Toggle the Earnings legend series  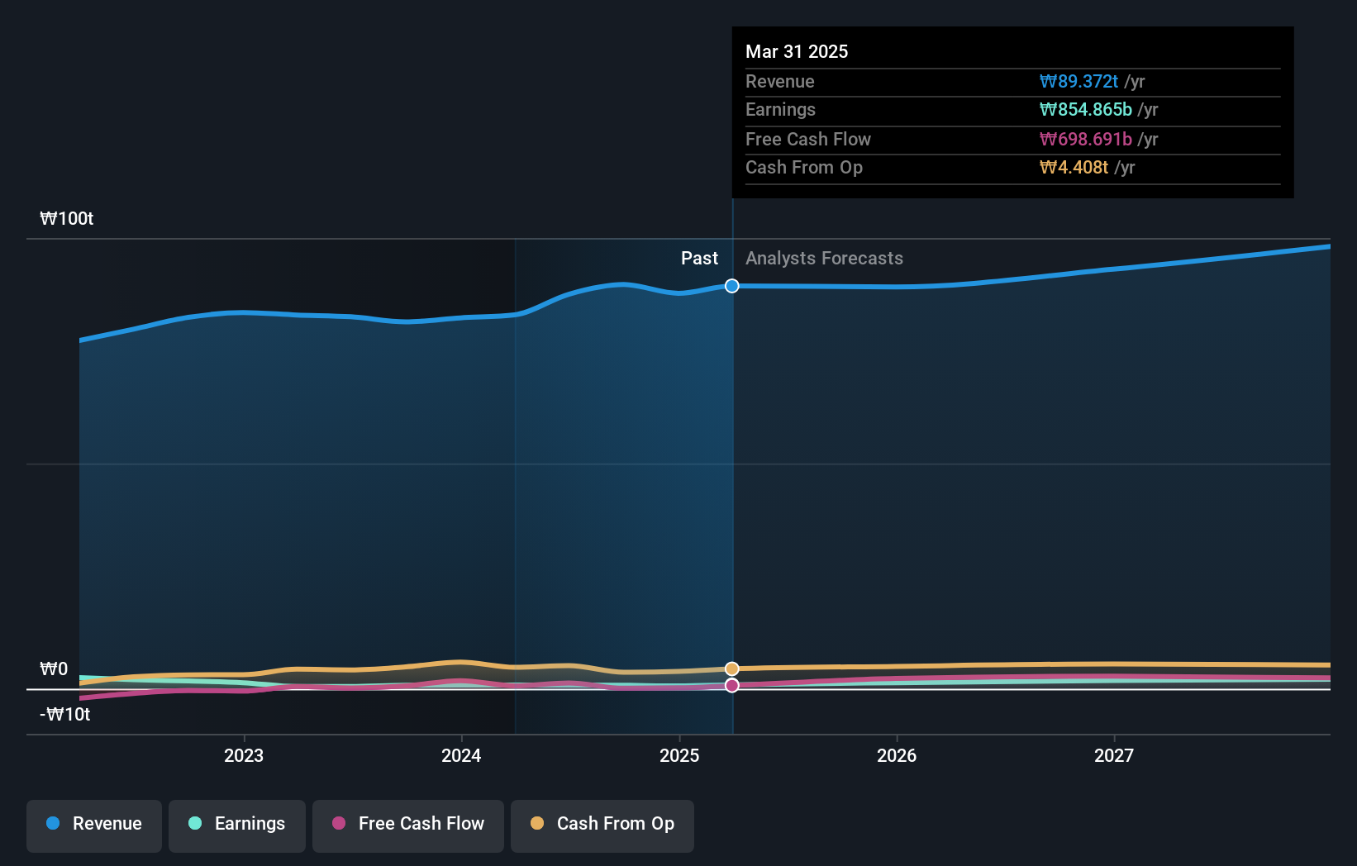[x=237, y=826]
